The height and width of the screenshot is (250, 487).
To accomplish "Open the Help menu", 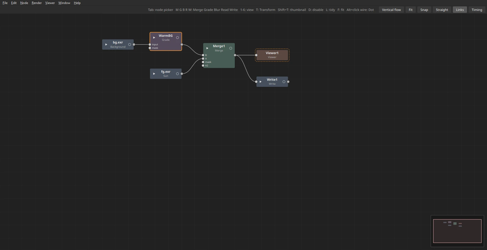I will [x=77, y=3].
